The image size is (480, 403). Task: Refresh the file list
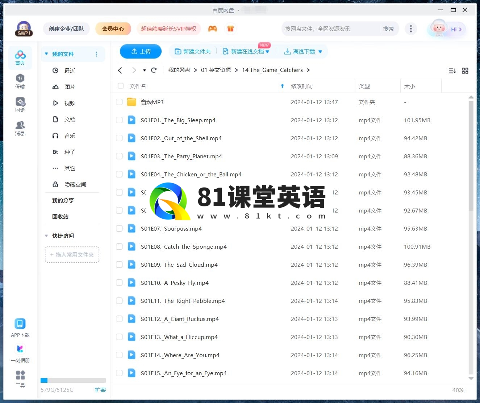(x=154, y=70)
